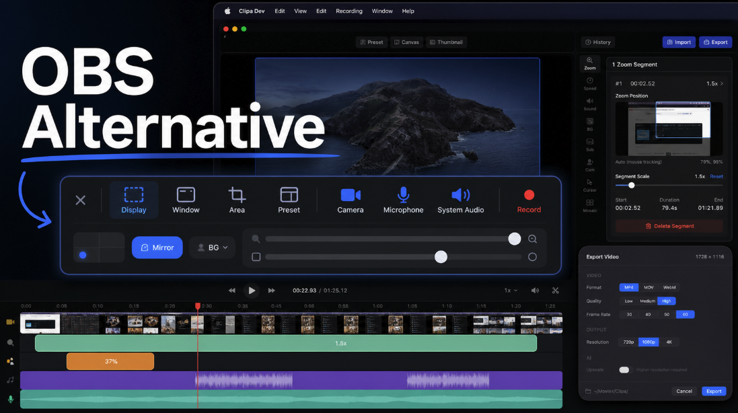Select 720p resolution

[628, 342]
